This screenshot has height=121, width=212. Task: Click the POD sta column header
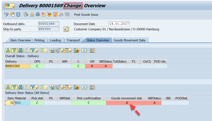(161, 62)
